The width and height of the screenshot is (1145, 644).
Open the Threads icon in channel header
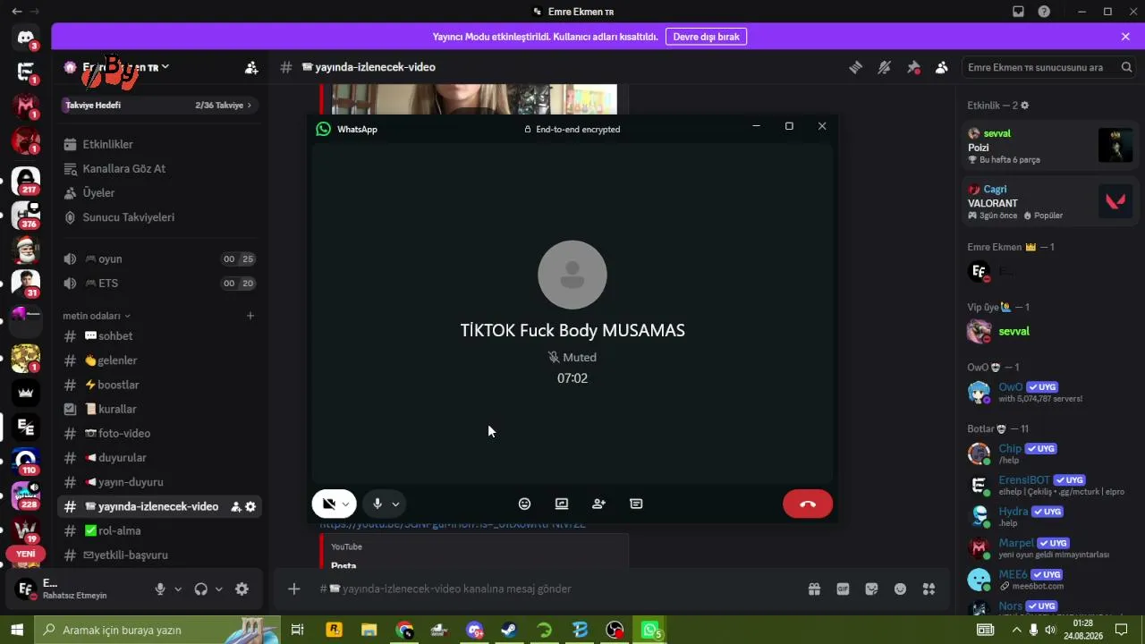click(x=856, y=67)
